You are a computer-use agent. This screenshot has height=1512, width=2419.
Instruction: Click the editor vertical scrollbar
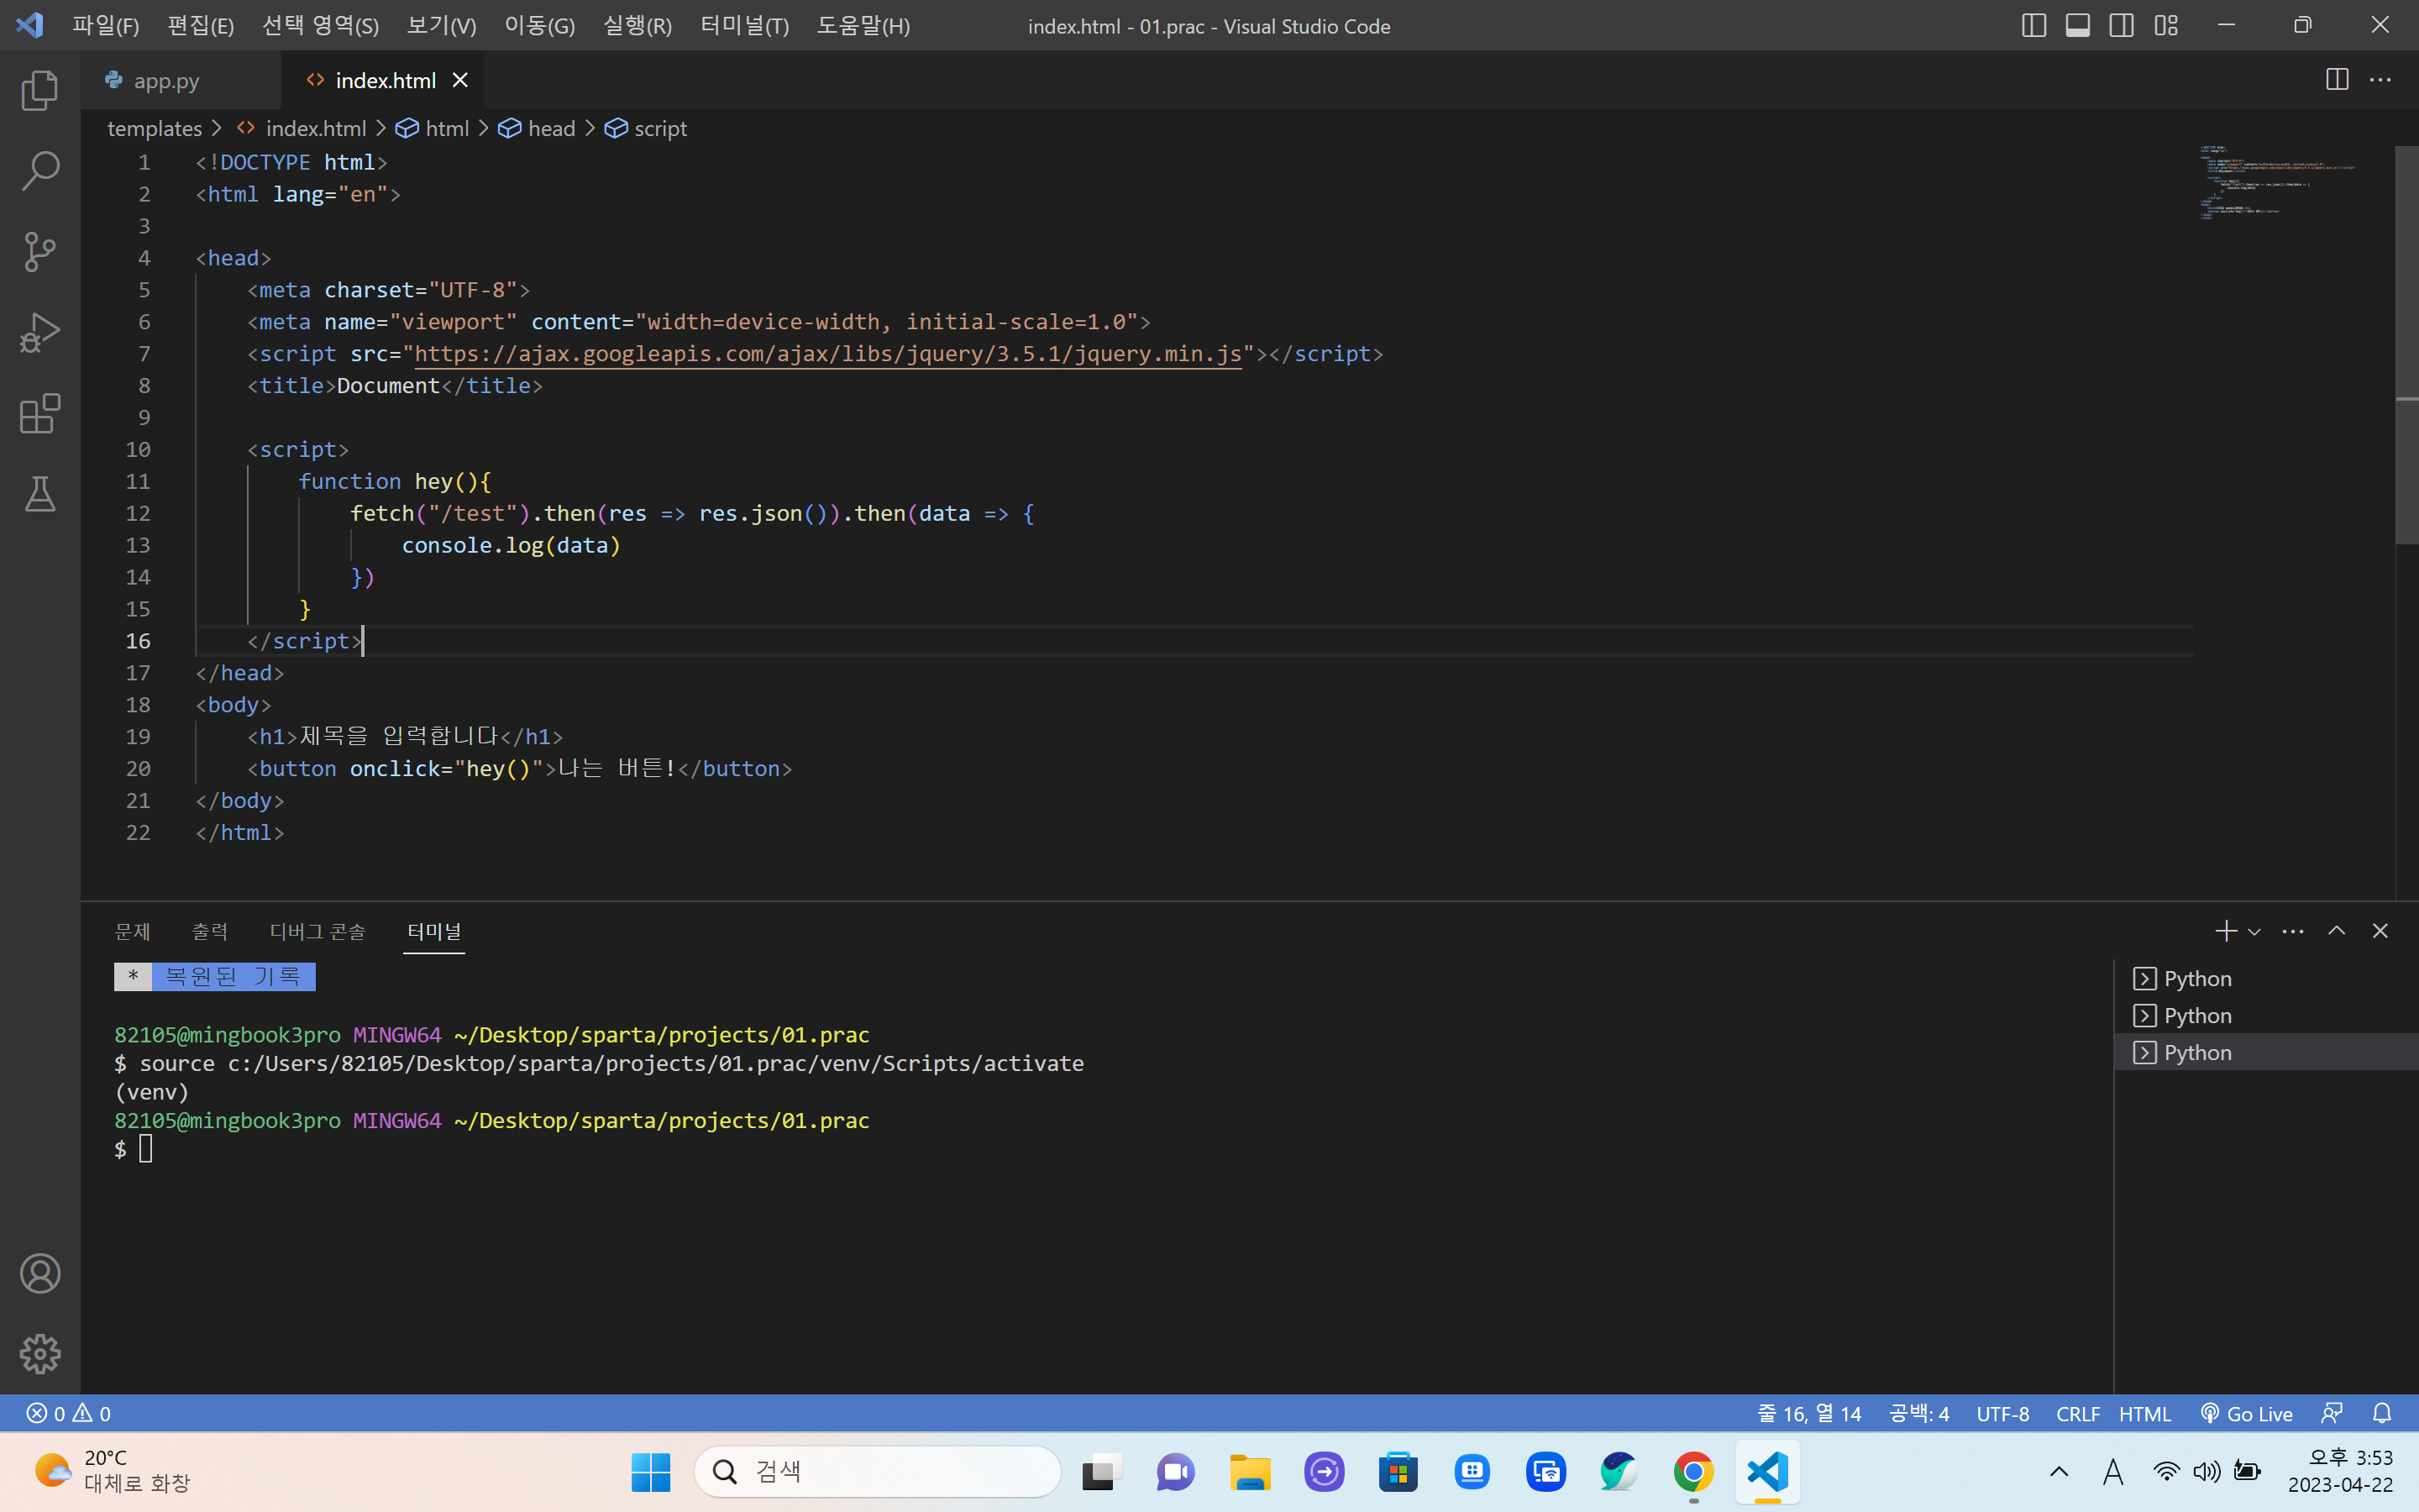[x=2406, y=345]
